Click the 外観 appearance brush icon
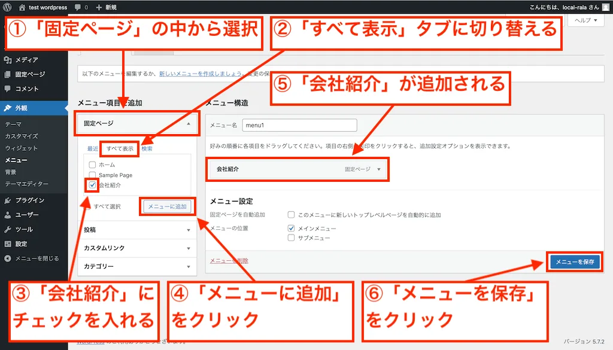The height and width of the screenshot is (350, 613). 7,108
